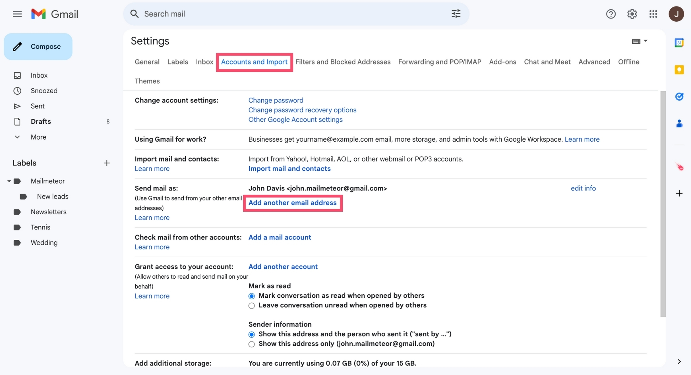Select Mark conversation as read when opened
Image resolution: width=691 pixels, height=375 pixels.
coord(251,296)
